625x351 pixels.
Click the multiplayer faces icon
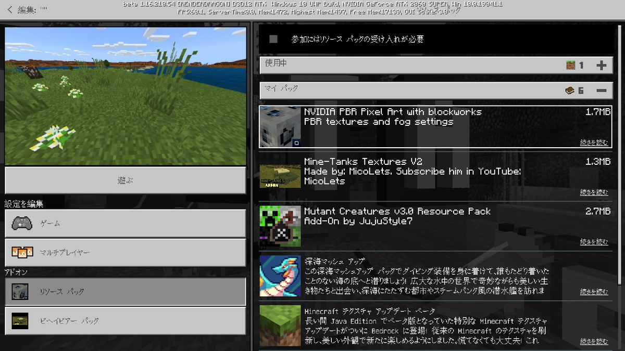[22, 252]
